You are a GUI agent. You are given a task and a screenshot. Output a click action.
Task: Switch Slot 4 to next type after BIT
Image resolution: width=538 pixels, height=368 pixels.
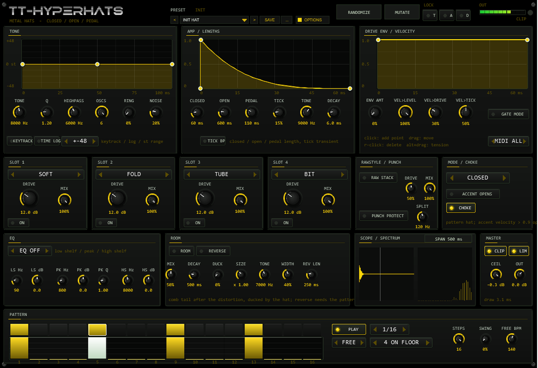[x=343, y=174]
